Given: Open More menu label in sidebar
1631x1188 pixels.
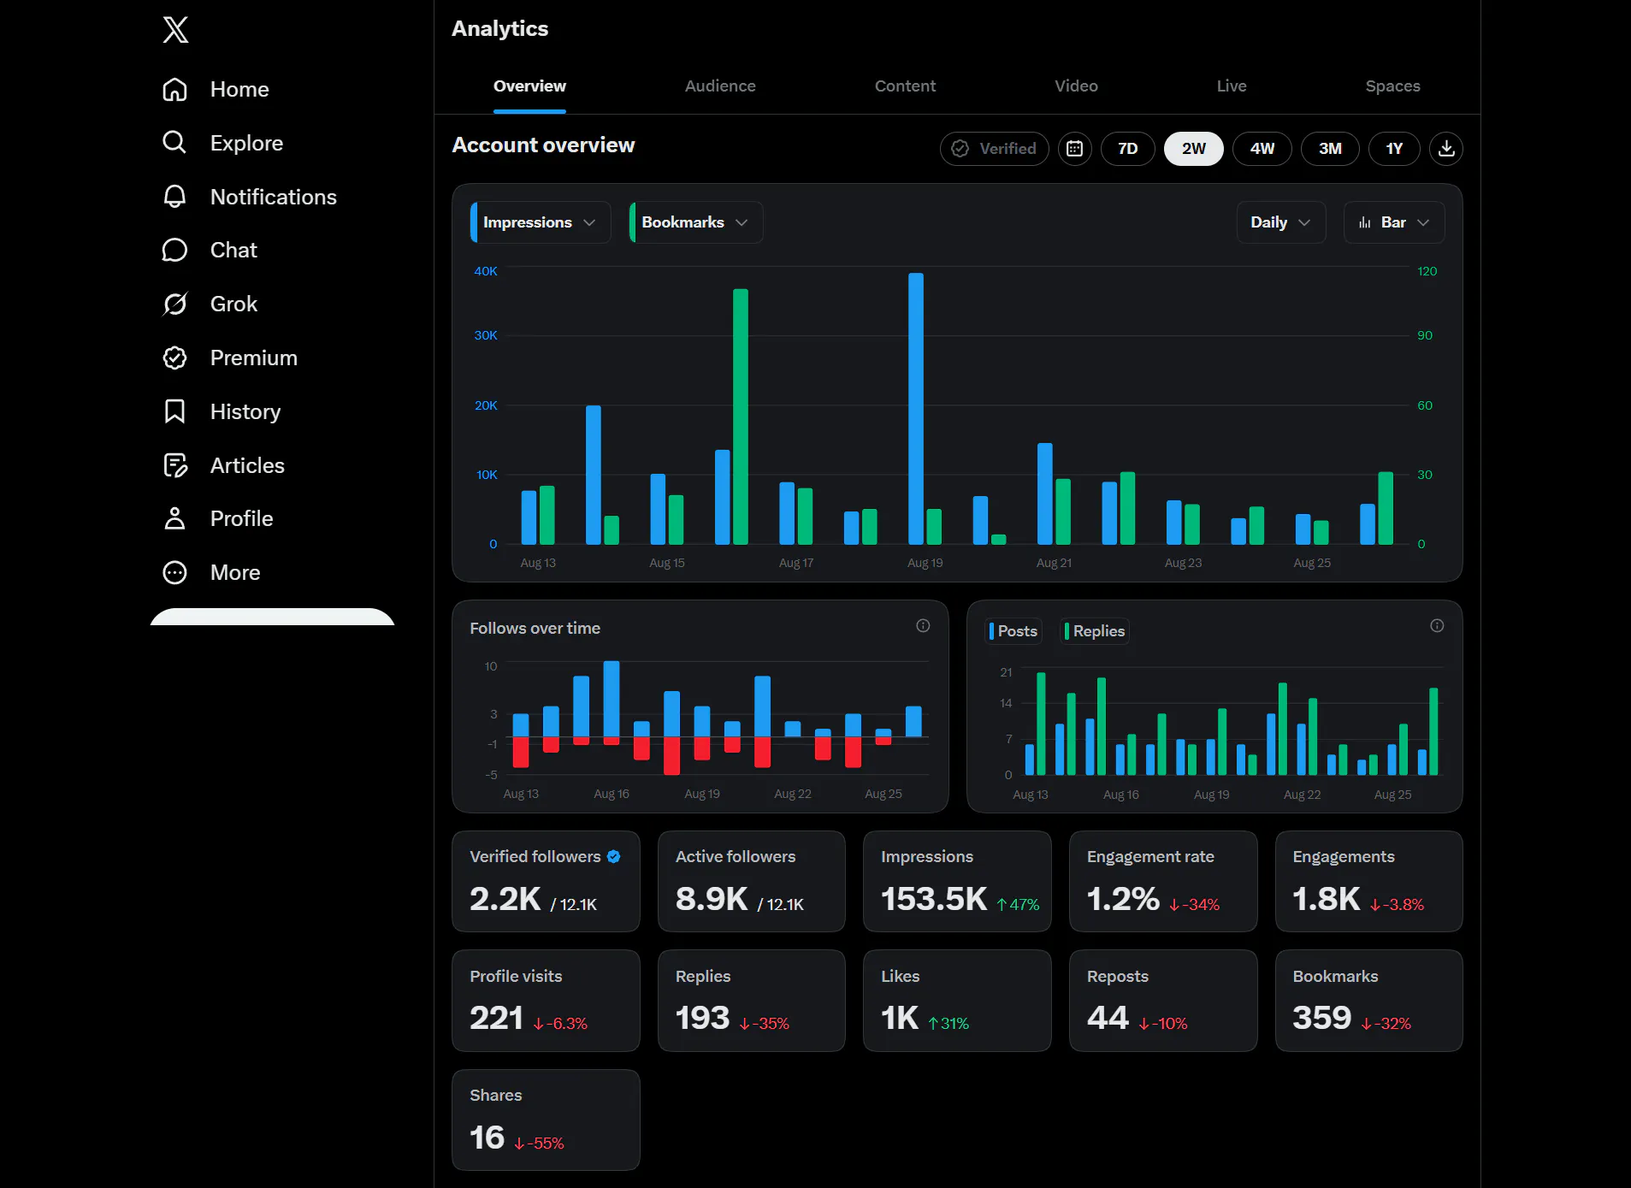Looking at the screenshot, I should click(235, 572).
